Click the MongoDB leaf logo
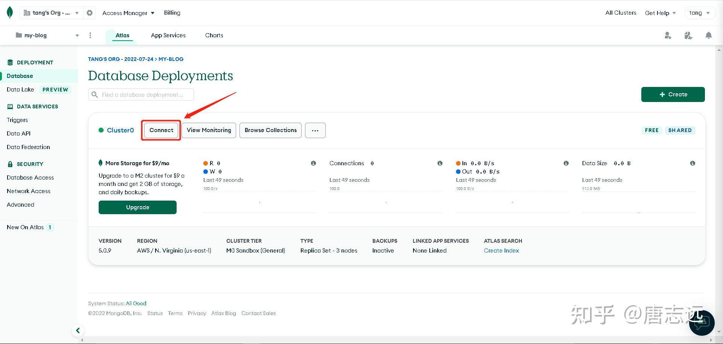Image resolution: width=723 pixels, height=344 pixels. point(10,12)
